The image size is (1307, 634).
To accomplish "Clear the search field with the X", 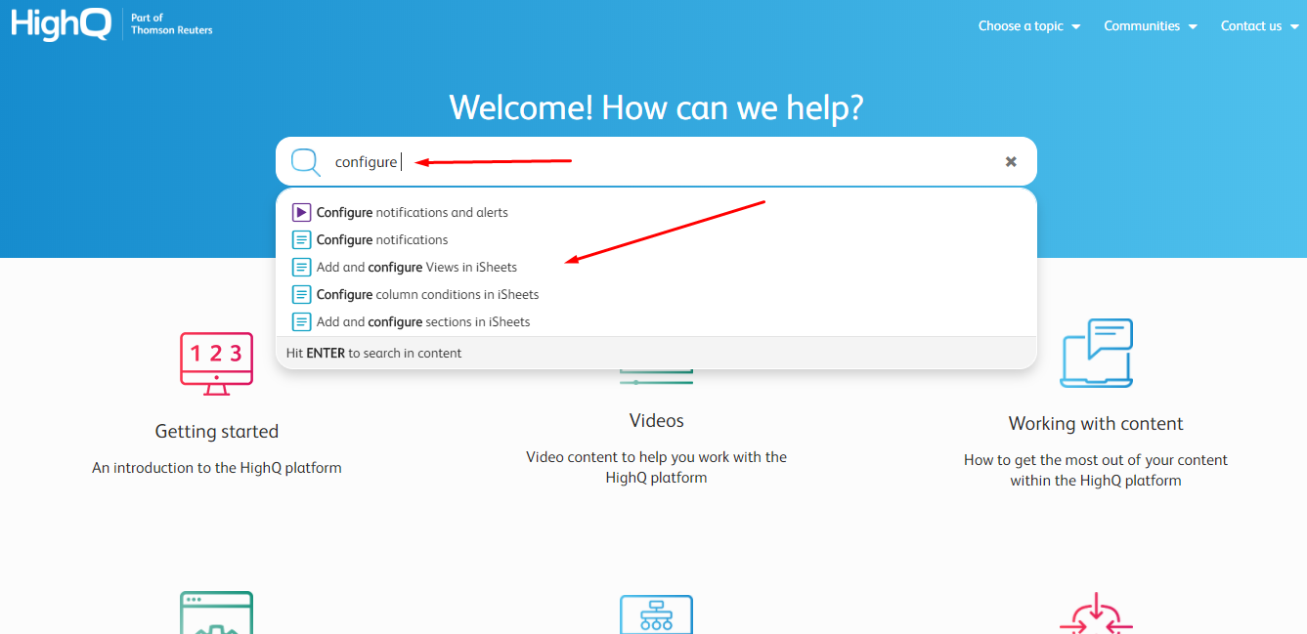I will (x=1011, y=162).
